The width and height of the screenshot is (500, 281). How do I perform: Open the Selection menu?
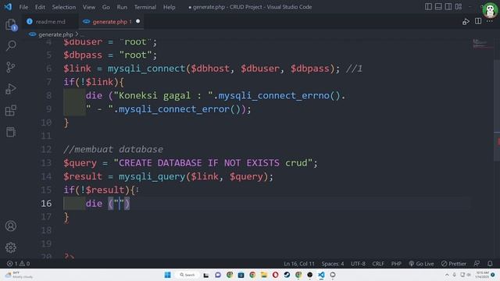point(64,7)
